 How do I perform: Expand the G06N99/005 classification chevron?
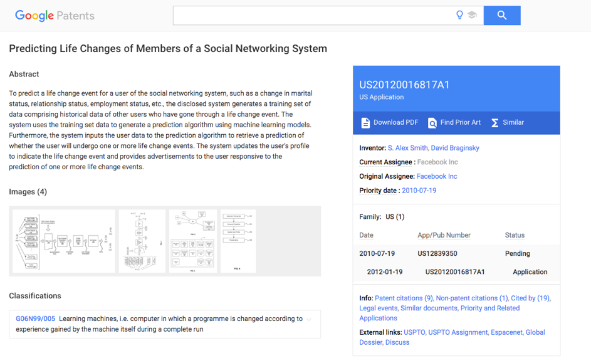(x=309, y=319)
